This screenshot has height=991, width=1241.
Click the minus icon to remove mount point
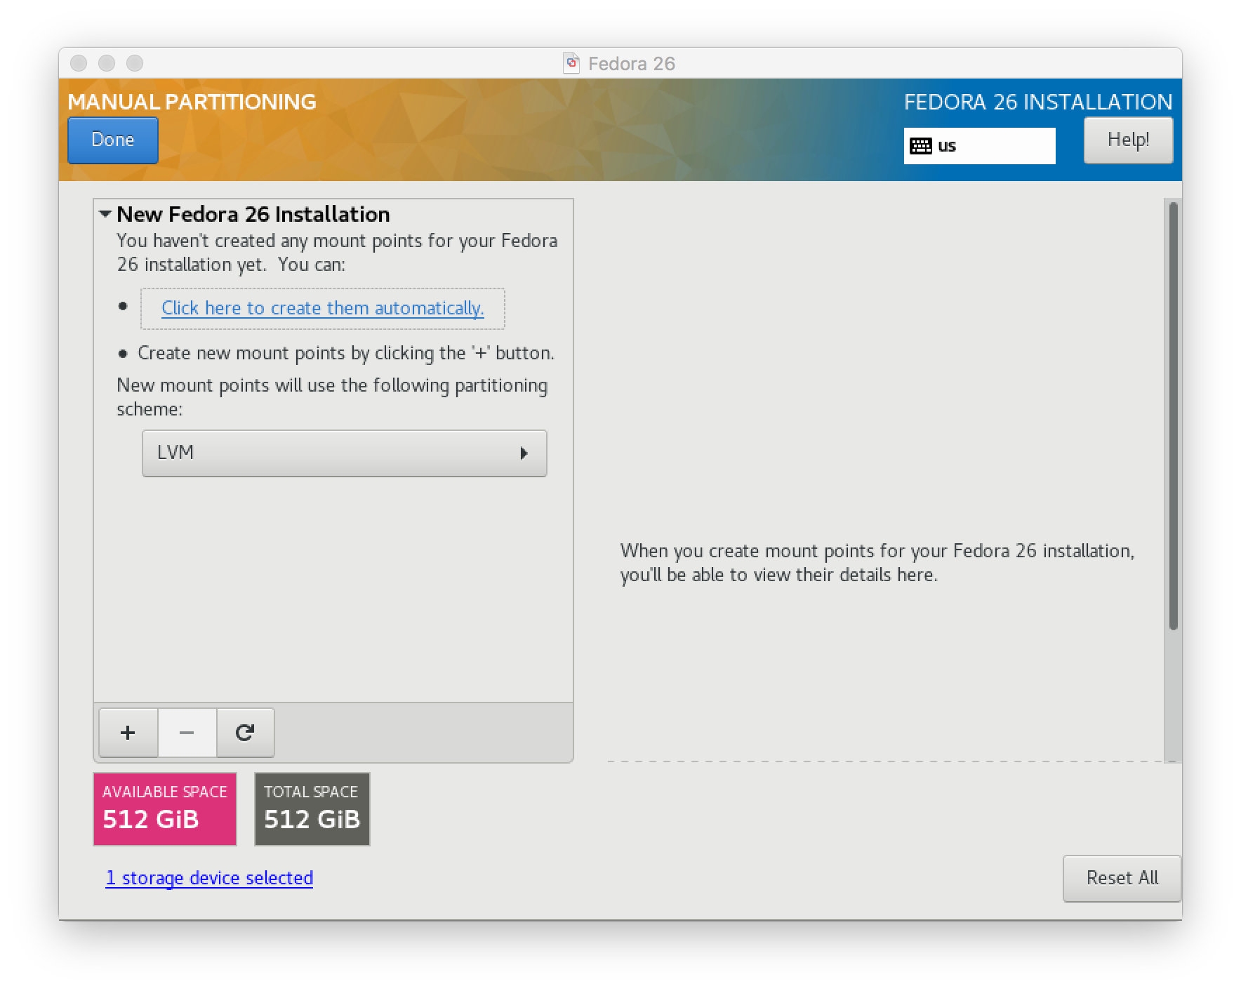pyautogui.click(x=187, y=733)
